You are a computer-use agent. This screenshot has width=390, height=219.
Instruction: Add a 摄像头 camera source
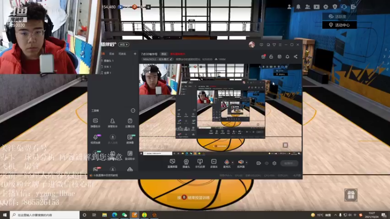coord(186,164)
